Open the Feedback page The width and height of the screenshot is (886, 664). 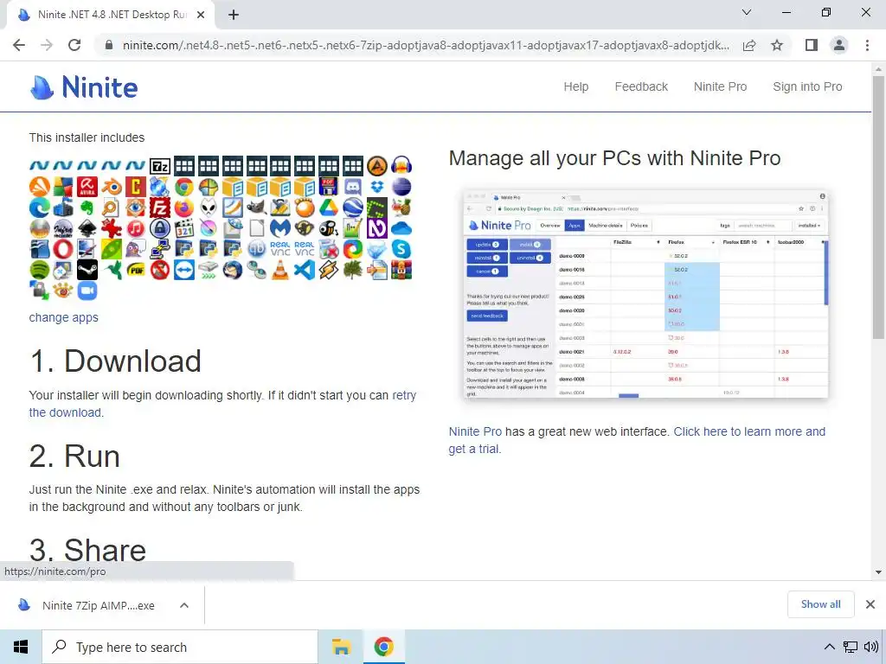tap(641, 87)
